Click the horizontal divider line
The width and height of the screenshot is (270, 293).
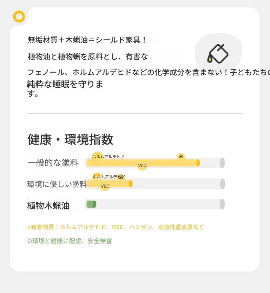[x=135, y=113]
